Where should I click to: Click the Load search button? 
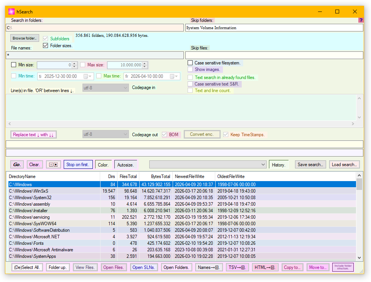[344, 165]
